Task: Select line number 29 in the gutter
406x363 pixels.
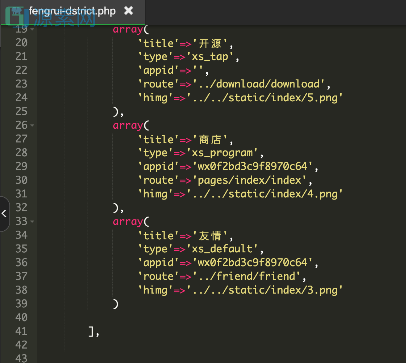Action: point(21,166)
